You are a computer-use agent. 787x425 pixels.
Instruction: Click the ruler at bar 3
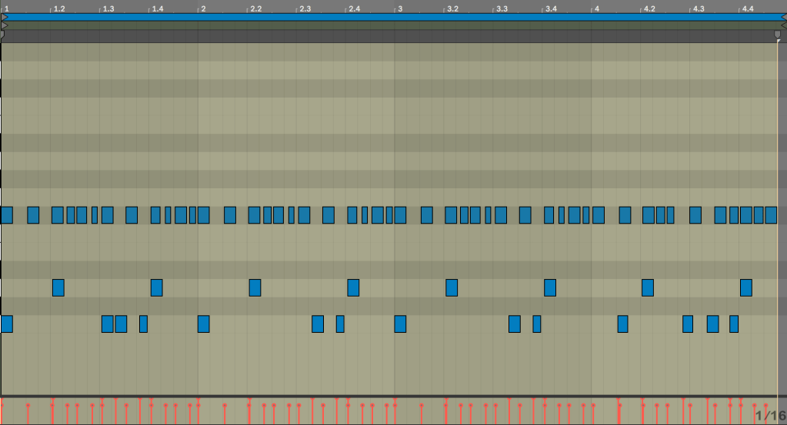pyautogui.click(x=399, y=8)
